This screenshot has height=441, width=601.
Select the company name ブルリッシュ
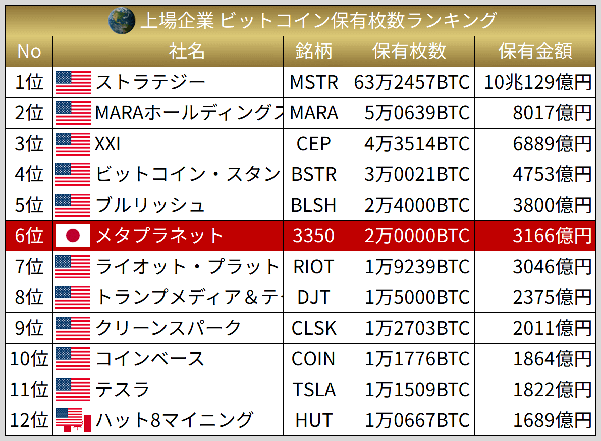[150, 205]
